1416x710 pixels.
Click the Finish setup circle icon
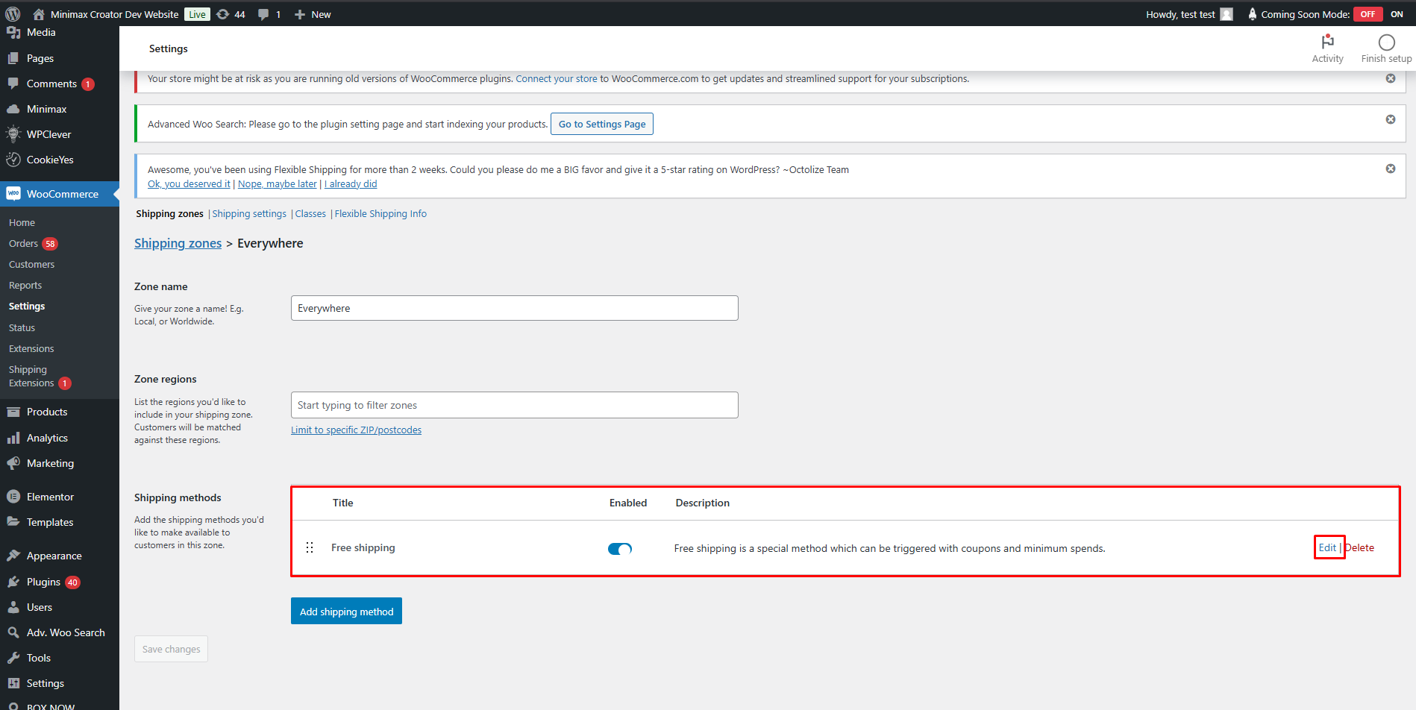click(x=1386, y=43)
